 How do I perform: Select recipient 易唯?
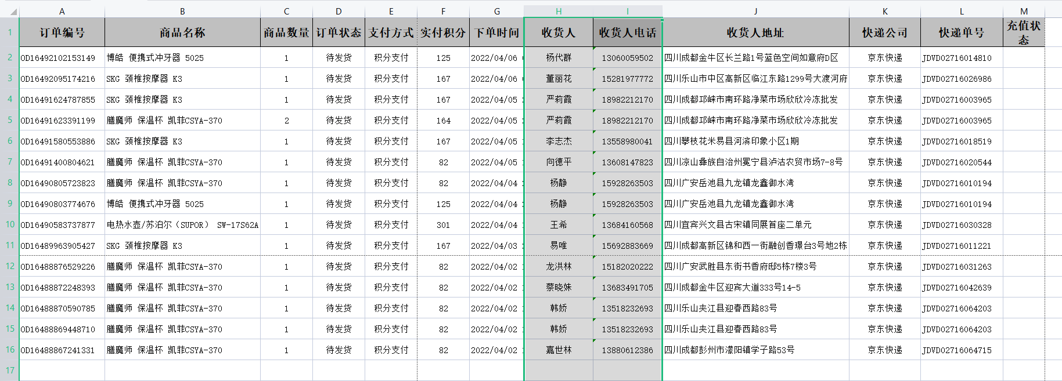pyautogui.click(x=559, y=245)
